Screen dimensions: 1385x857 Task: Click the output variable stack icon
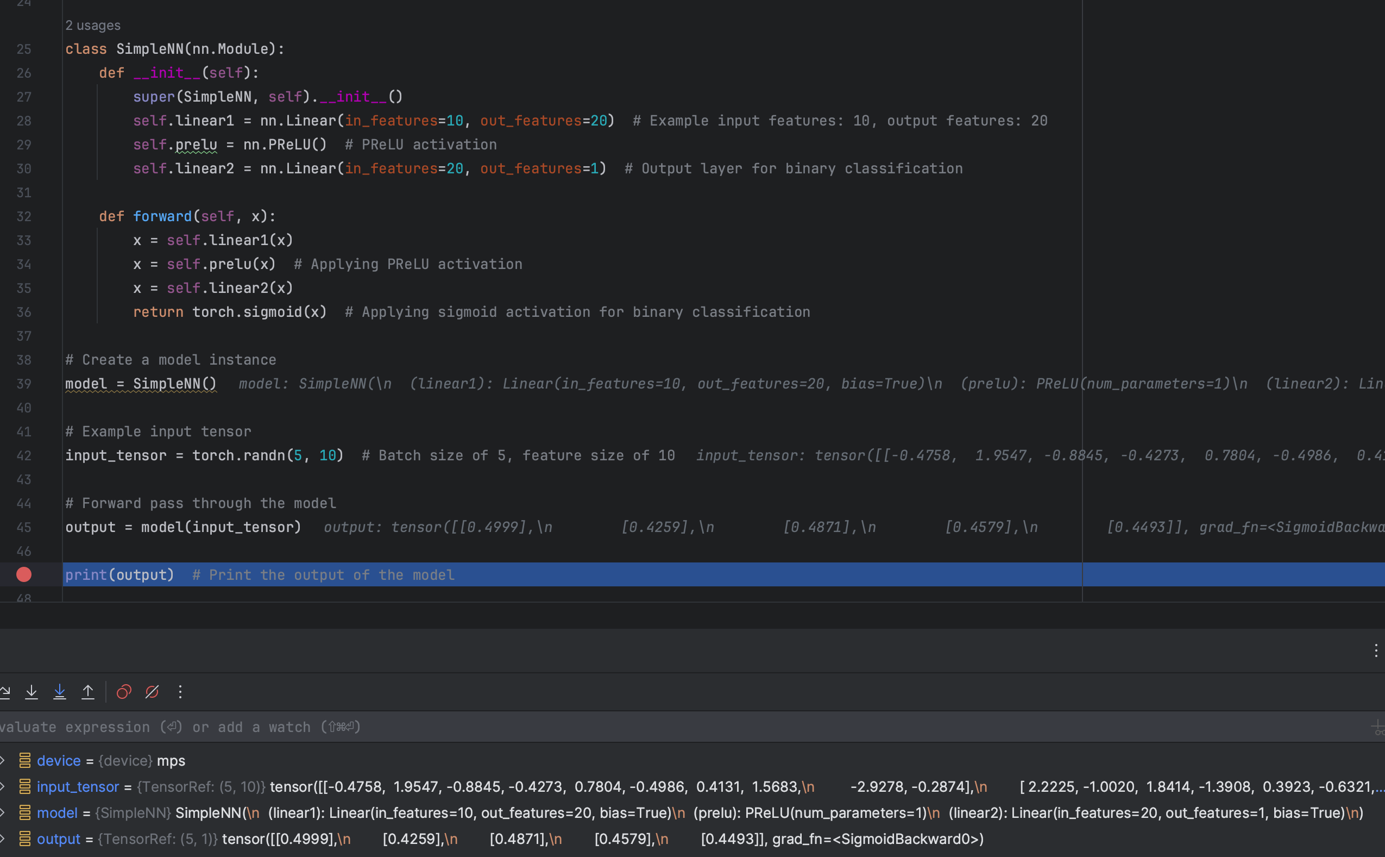click(25, 839)
